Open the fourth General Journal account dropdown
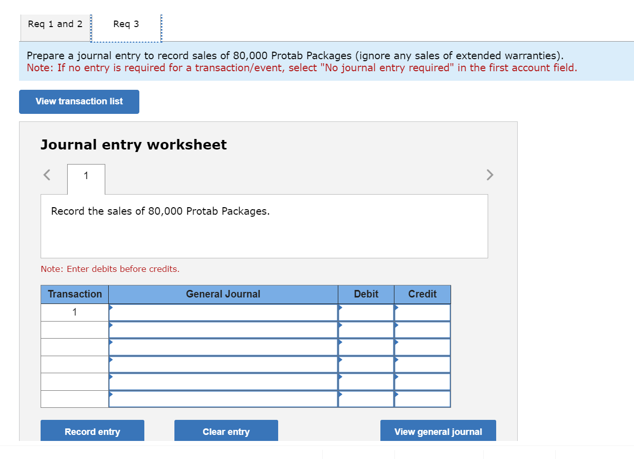 pyautogui.click(x=112, y=360)
